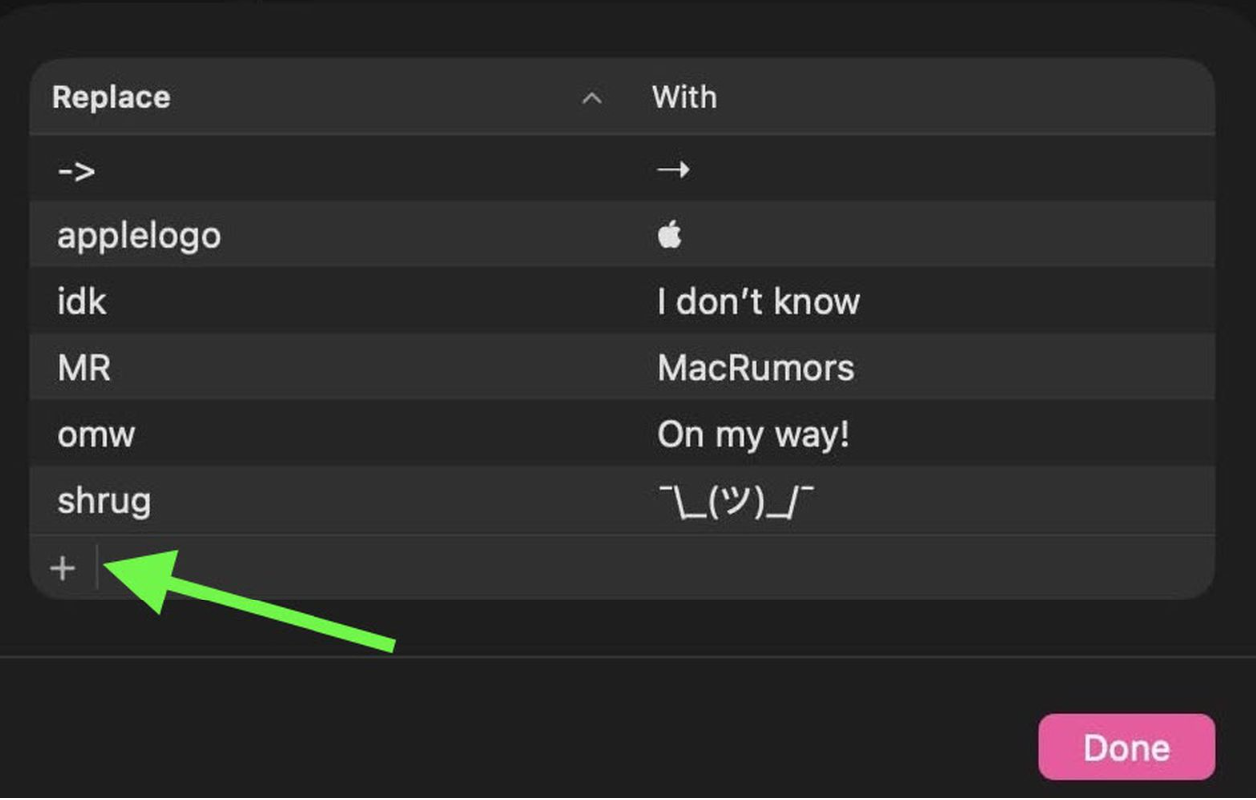This screenshot has width=1256, height=800.
Task: Click the MacRumors replacement text
Action: [755, 368]
